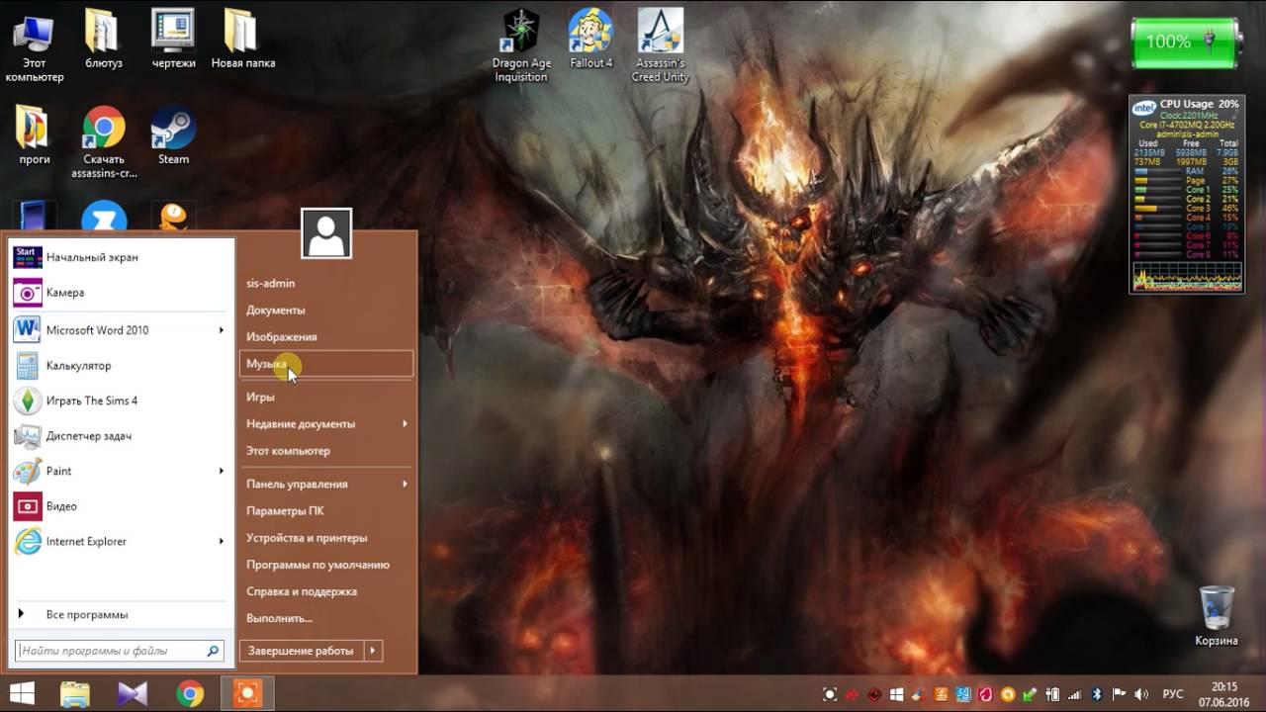Click the 100% battery gadget
This screenshot has height=712, width=1266.
(1186, 44)
